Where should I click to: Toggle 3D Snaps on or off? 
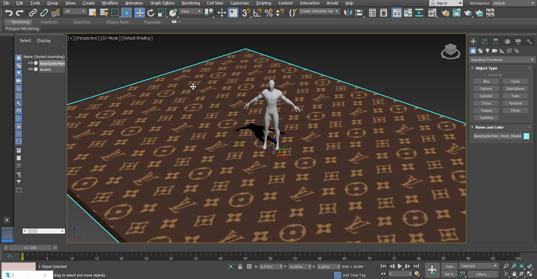pyautogui.click(x=246, y=13)
